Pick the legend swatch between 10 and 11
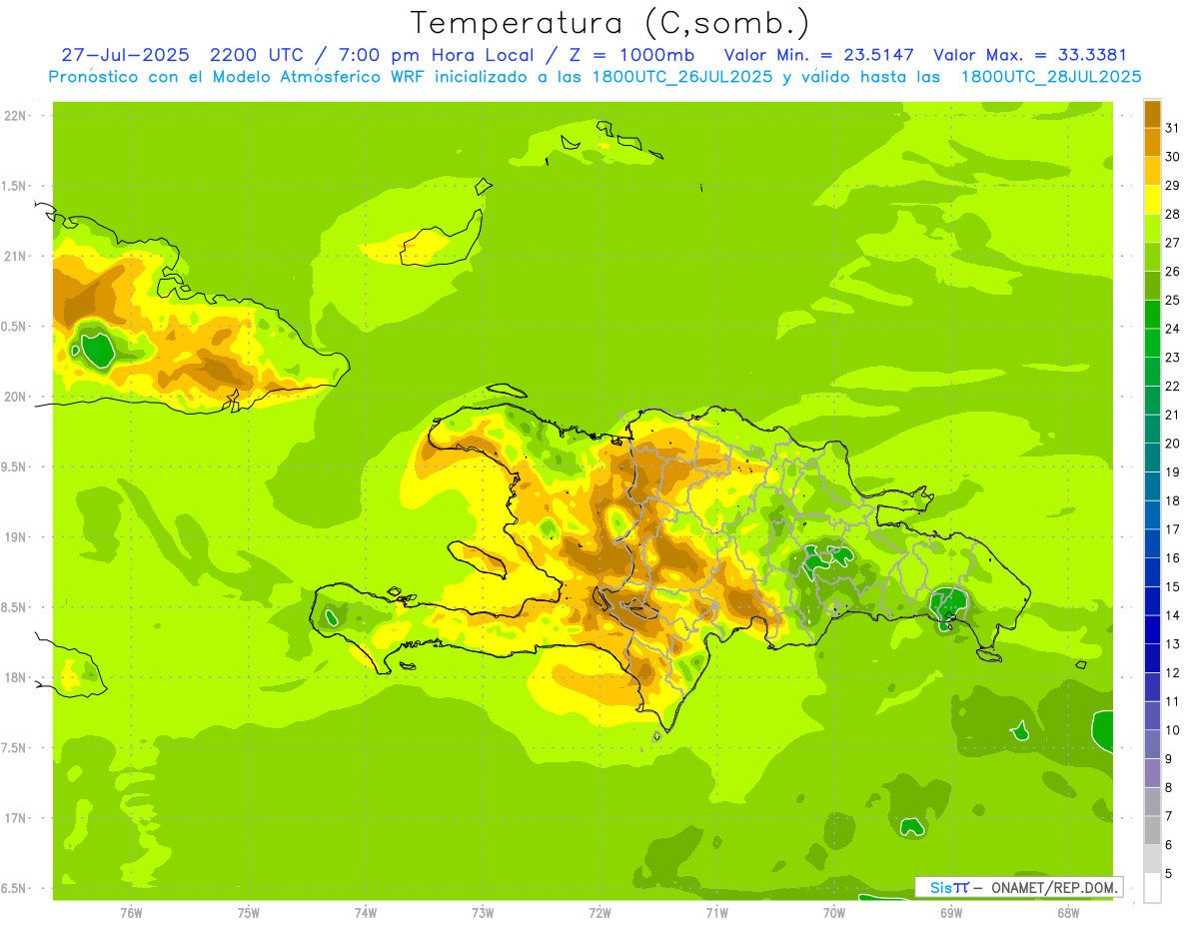 coord(1152,715)
